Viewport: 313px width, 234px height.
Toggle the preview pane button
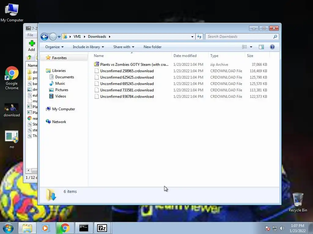(x=261, y=47)
